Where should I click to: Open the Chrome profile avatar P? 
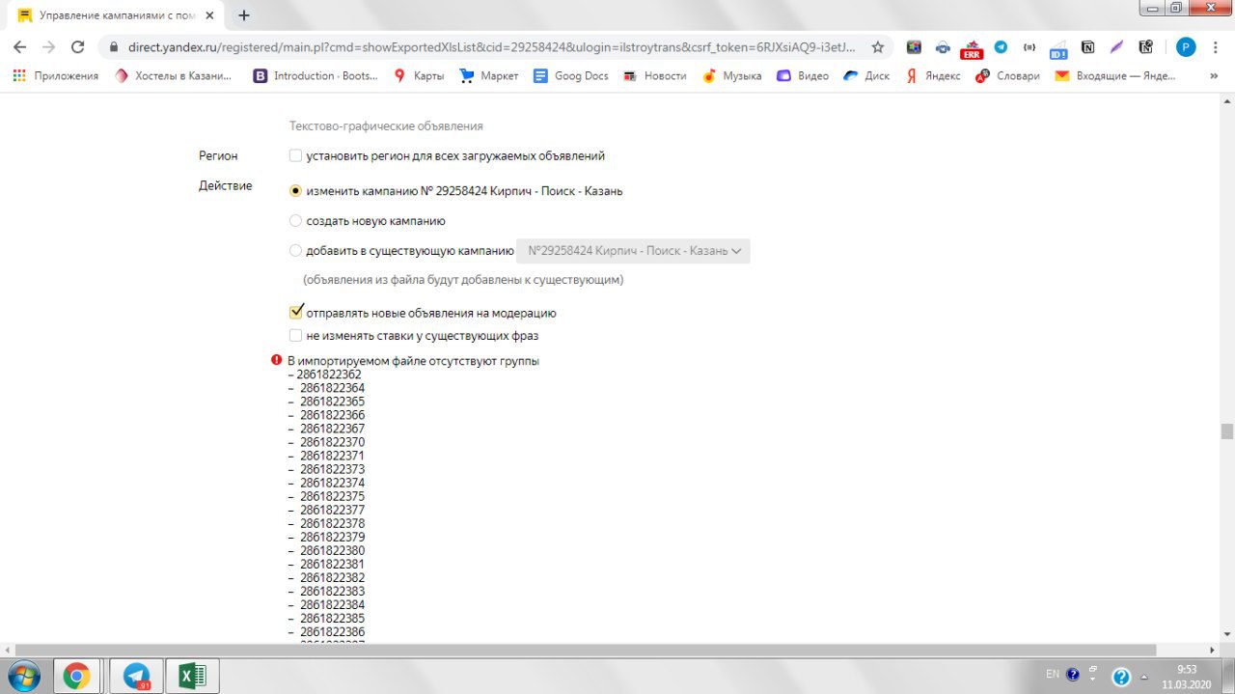[x=1186, y=46]
